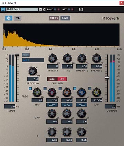Viewport: 124px width, 146px height.
Task: Toggle the 200 Hz band enable square
Action: [x=45, y=89]
